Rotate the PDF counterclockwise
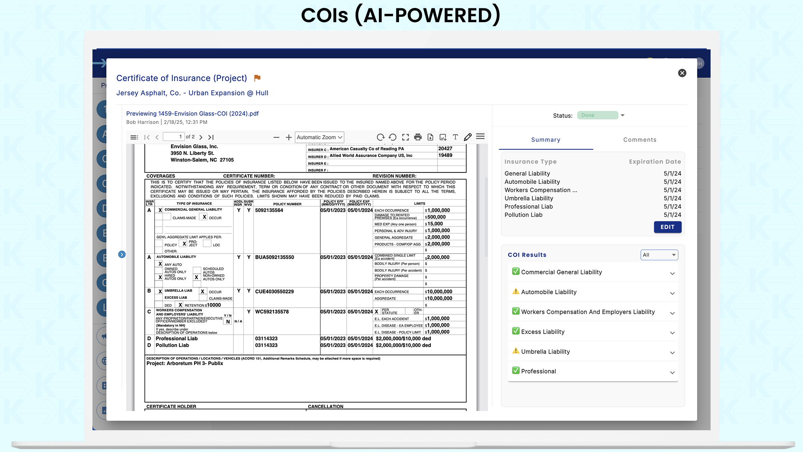This screenshot has width=803, height=452. [392, 137]
